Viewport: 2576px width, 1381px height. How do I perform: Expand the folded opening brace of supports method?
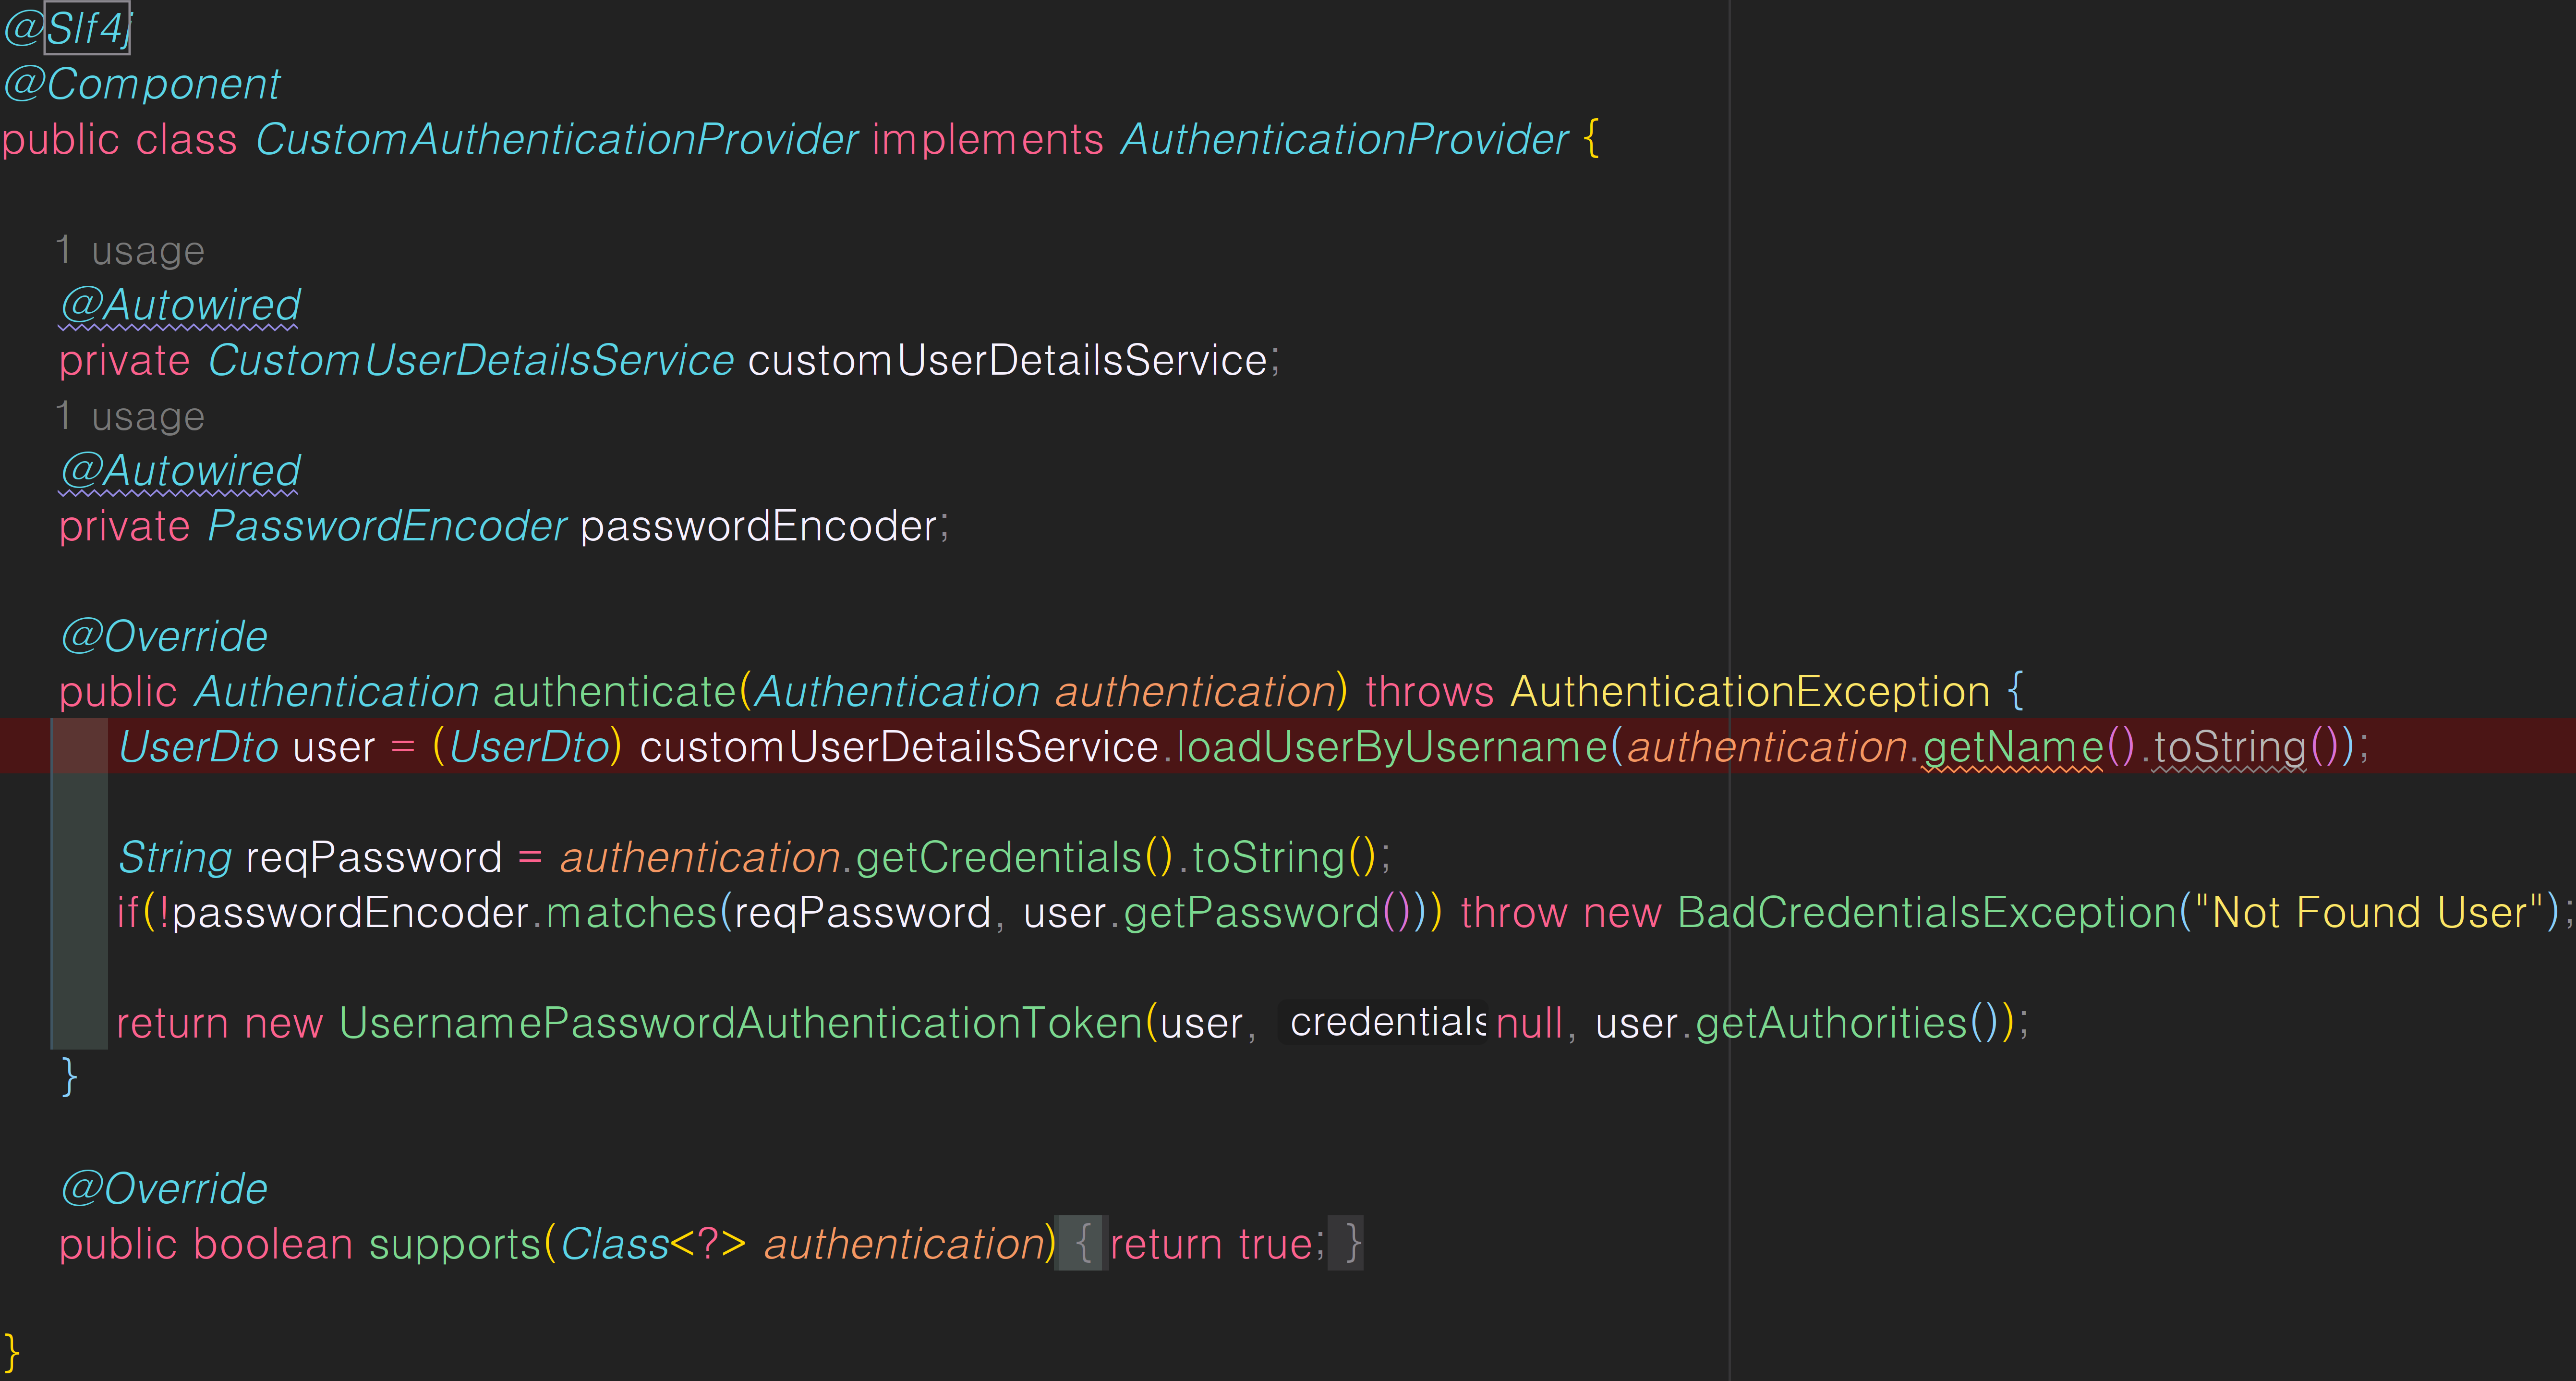tap(1082, 1244)
